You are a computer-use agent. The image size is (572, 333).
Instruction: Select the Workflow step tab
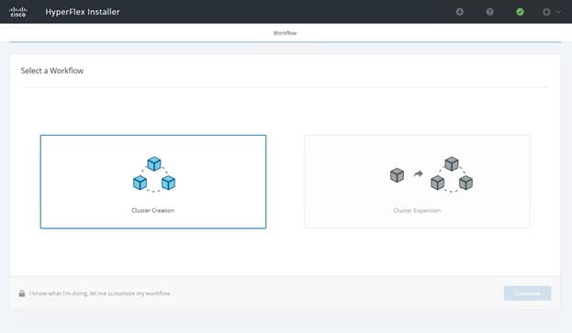pyautogui.click(x=285, y=33)
